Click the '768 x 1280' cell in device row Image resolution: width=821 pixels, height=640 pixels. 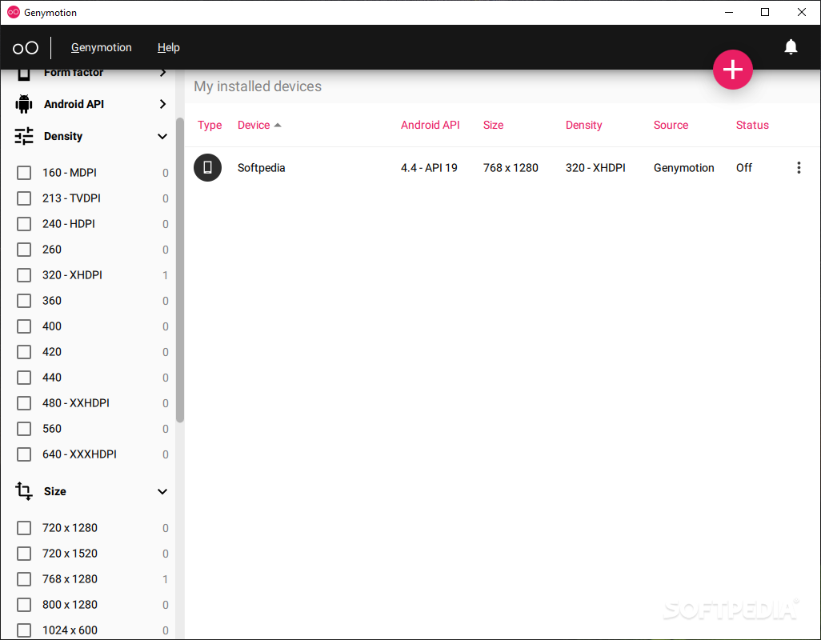(x=511, y=168)
